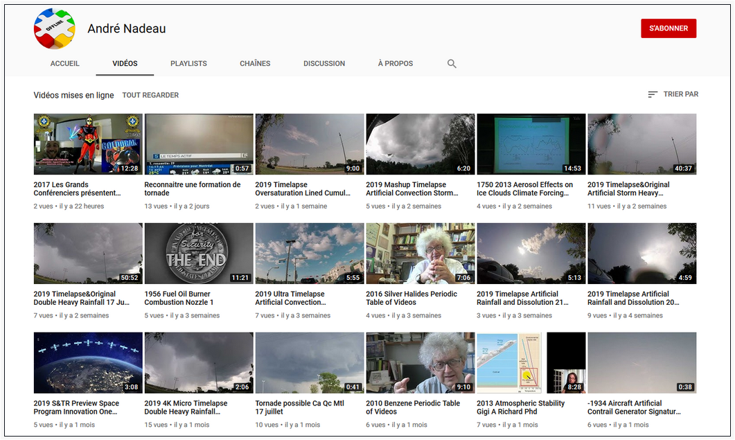Click the André Nadeau channel avatar
This screenshot has height=440, width=735.
(x=54, y=28)
